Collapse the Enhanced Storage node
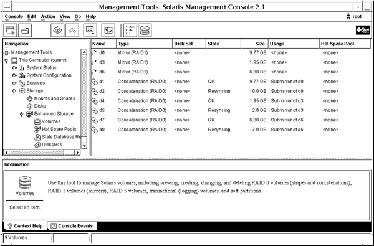Viewport: 374px width, 246px height. click(21, 114)
